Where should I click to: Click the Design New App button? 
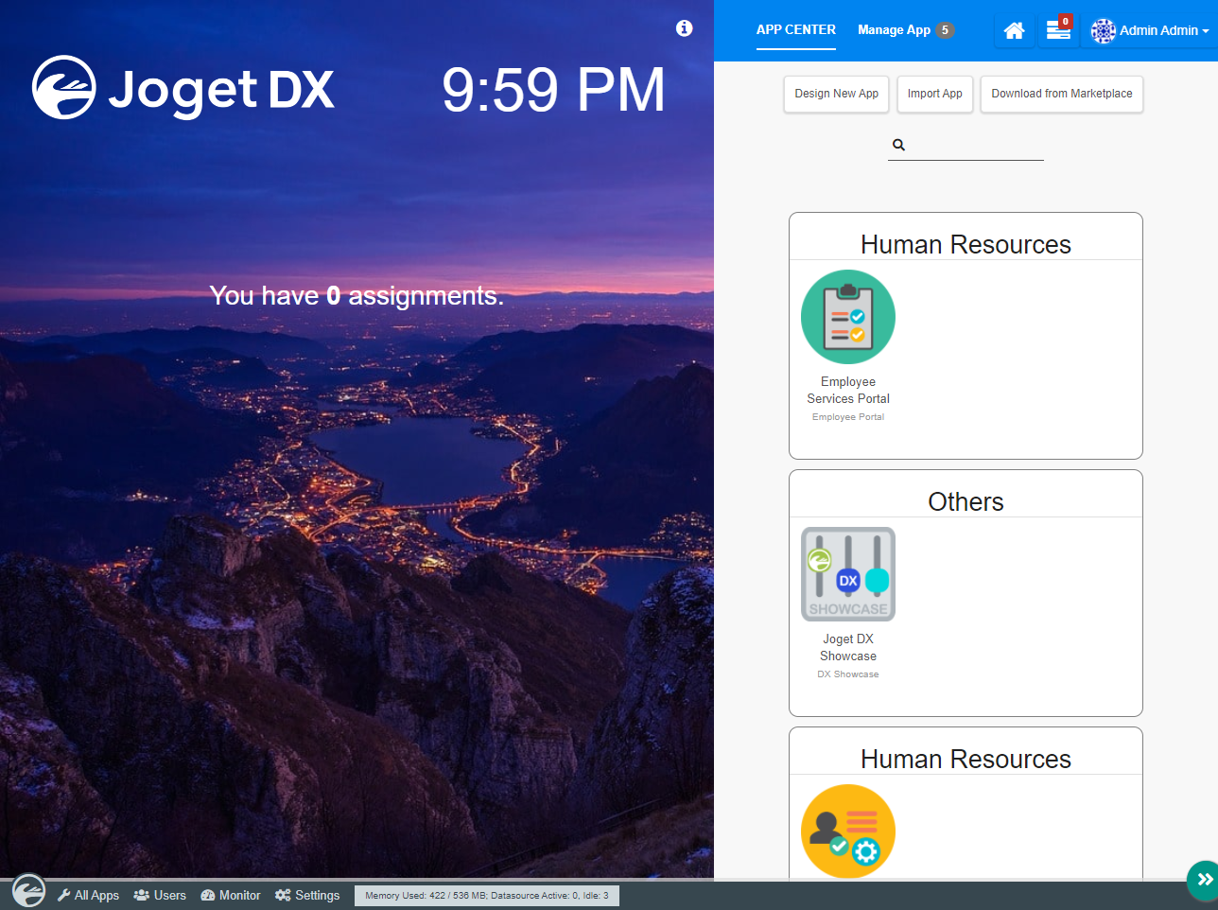click(836, 94)
